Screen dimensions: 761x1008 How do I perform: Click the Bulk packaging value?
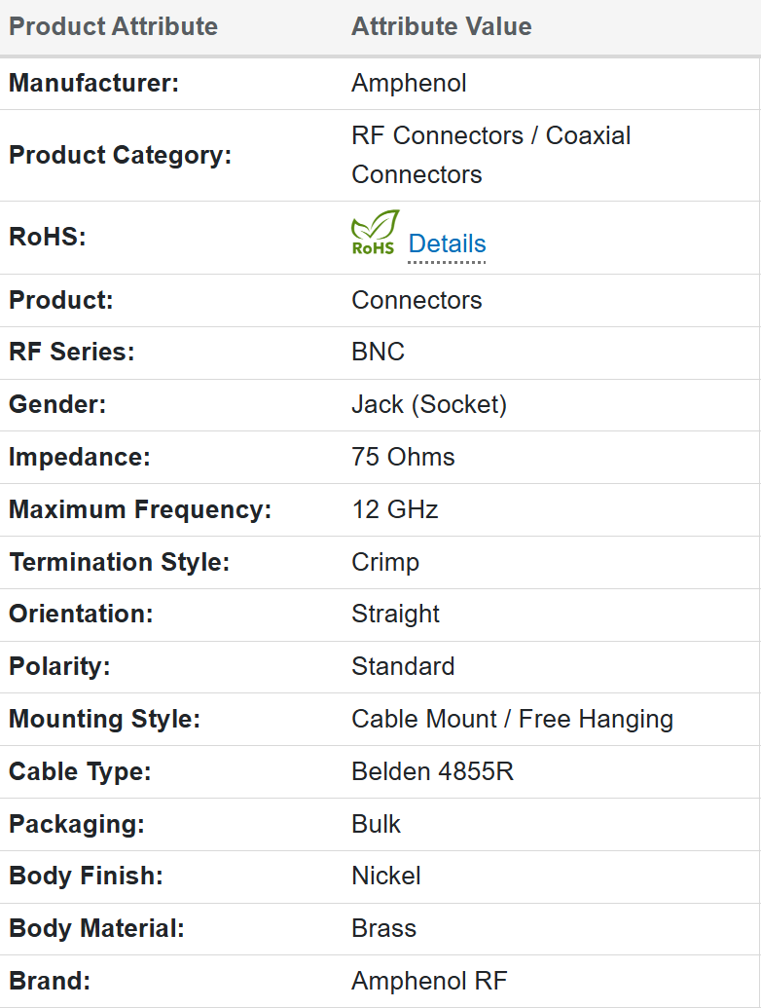tap(376, 825)
